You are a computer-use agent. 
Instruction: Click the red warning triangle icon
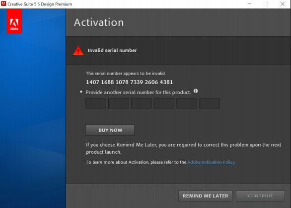point(78,51)
